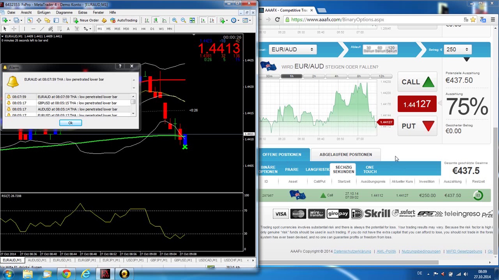Open Neue Order window
Screen dimensions: 499x280
86,20
